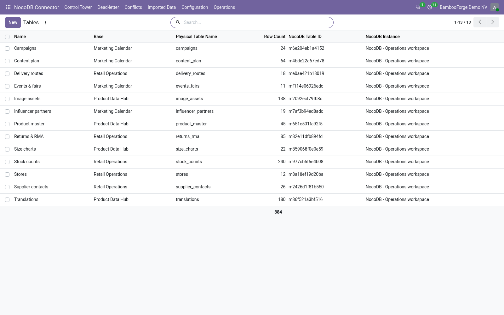Click the content_plan physical name cell
The height and width of the screenshot is (315, 504).
(x=188, y=61)
